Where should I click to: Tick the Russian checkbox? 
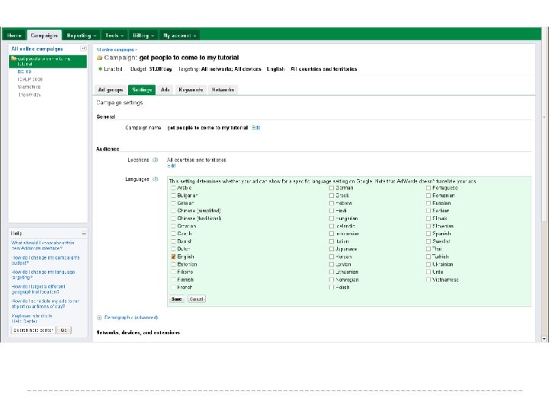(429, 203)
